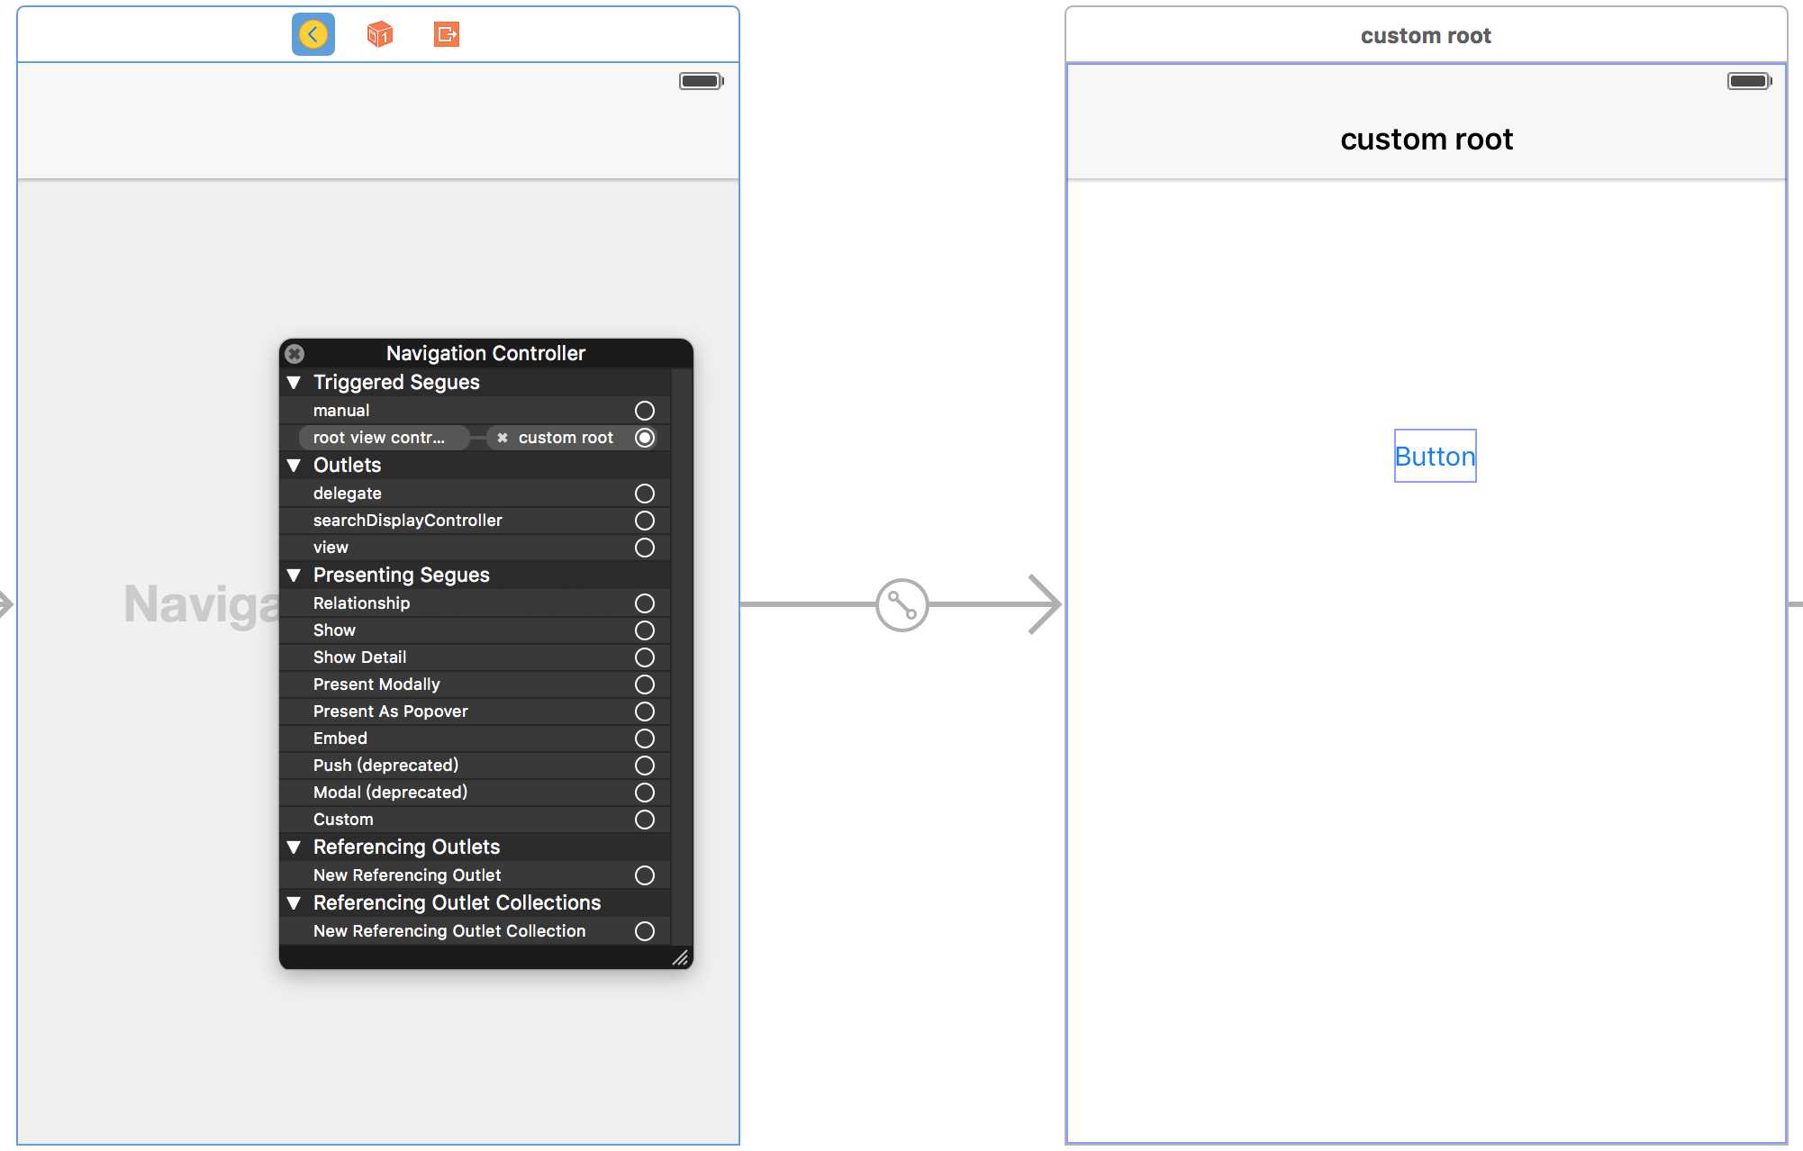Click the filled root view controller circle
Screen dimensions: 1803x1151
tap(645, 438)
